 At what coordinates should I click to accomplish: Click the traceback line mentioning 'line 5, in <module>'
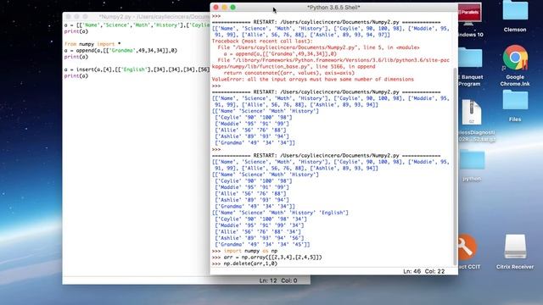318,47
